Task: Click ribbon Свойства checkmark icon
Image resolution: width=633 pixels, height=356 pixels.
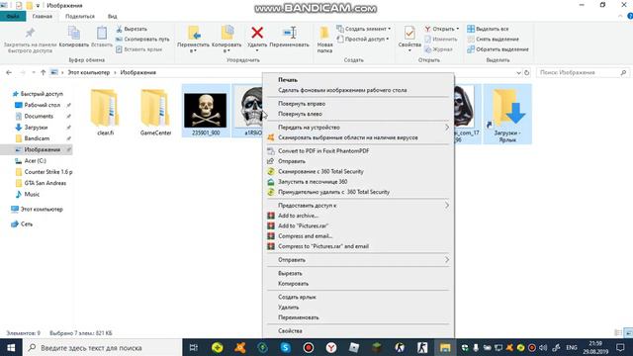Action: click(409, 33)
